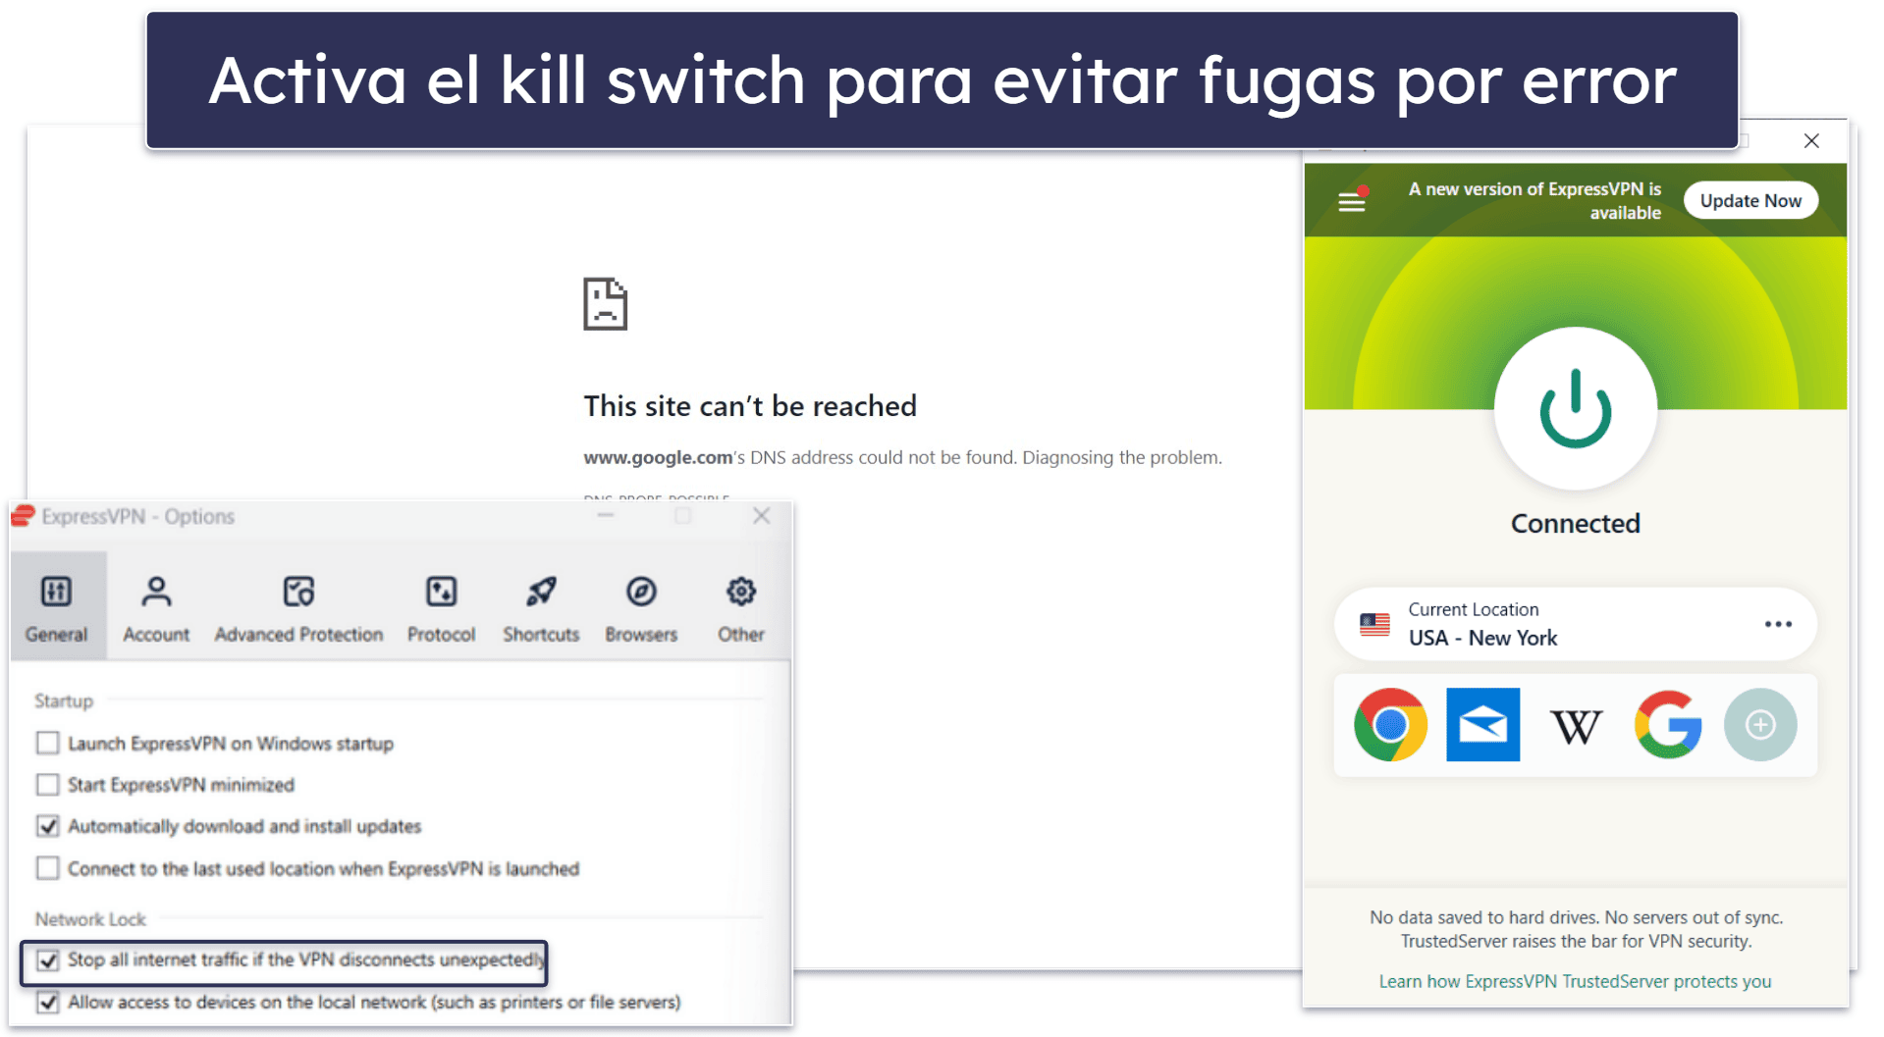Click the ExpressVPN logo in Options title bar
1884x1037 pixels.
coord(24,516)
